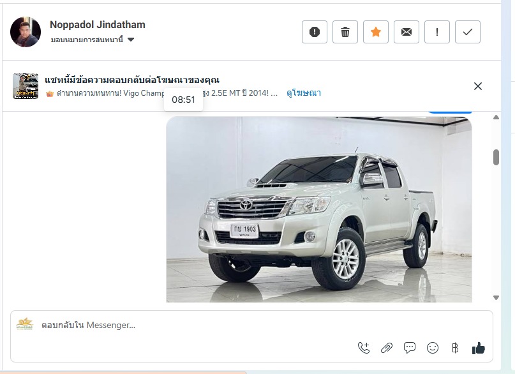Dismiss the ad reply banner
This screenshot has height=374, width=515.
478,86
